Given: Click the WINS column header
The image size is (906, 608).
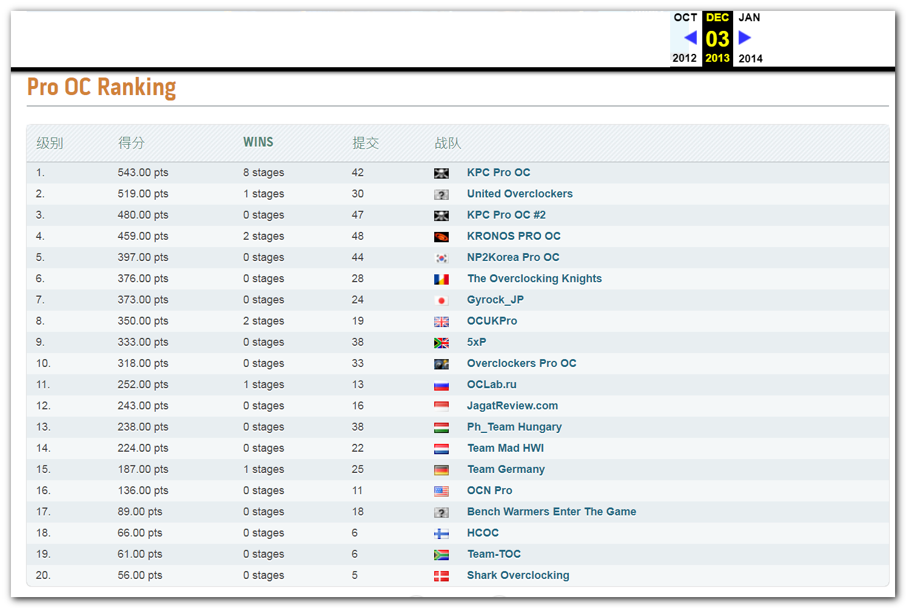Looking at the screenshot, I should pos(258,142).
